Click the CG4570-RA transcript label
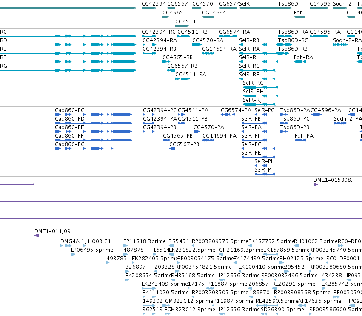362x316 pixels. coord(208,40)
